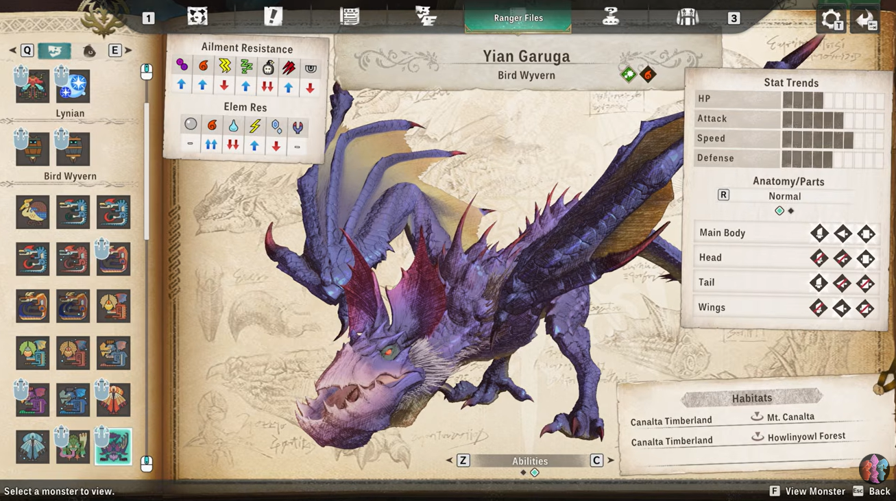Click the thunder bolt icon in Elem Res
Screen dimensions: 896x501
coord(254,126)
